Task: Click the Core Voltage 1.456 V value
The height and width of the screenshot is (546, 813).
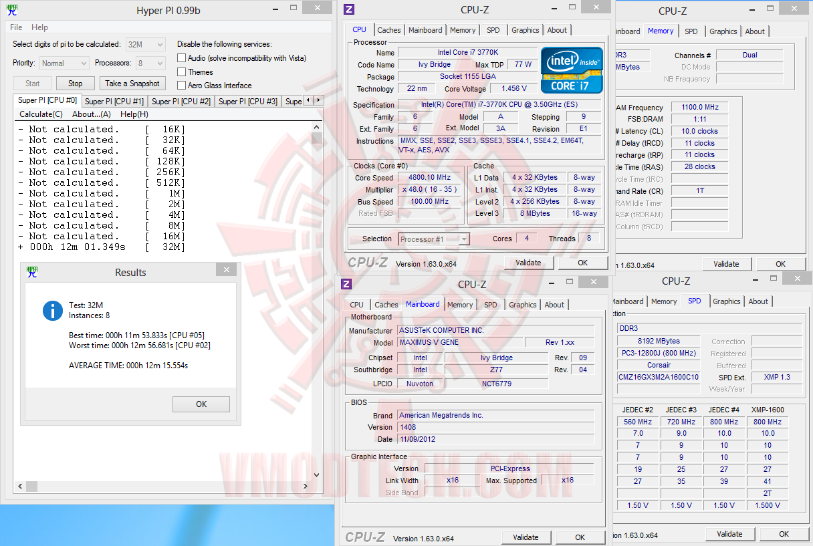Action: pyautogui.click(x=513, y=89)
